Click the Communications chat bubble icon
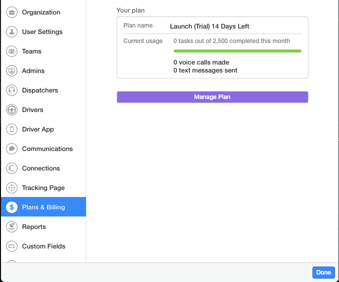Viewport: 339px width, 282px height. pos(12,149)
